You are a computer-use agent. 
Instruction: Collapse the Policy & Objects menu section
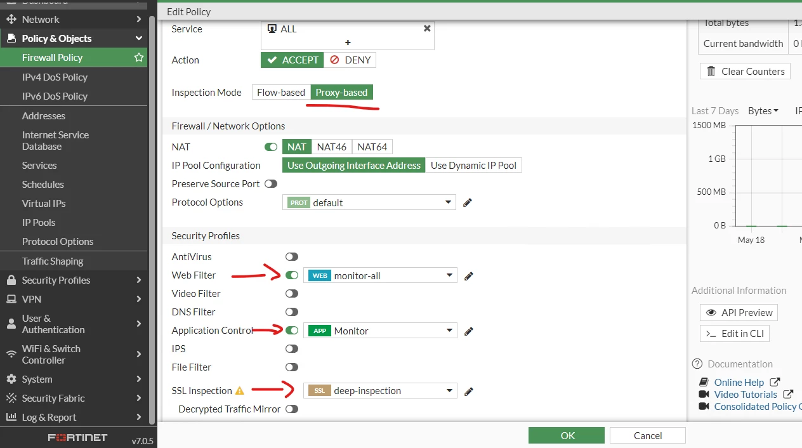coord(74,39)
